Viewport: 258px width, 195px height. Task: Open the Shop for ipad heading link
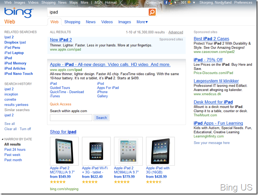pyautogui.click(x=63, y=132)
